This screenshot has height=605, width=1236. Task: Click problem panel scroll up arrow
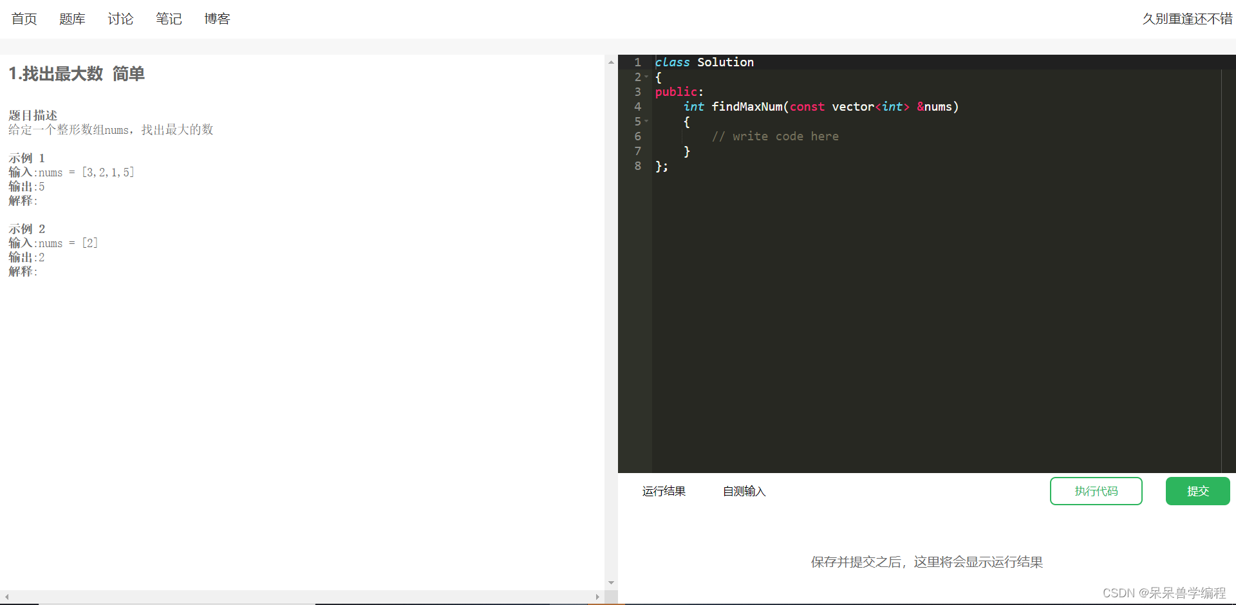611,62
